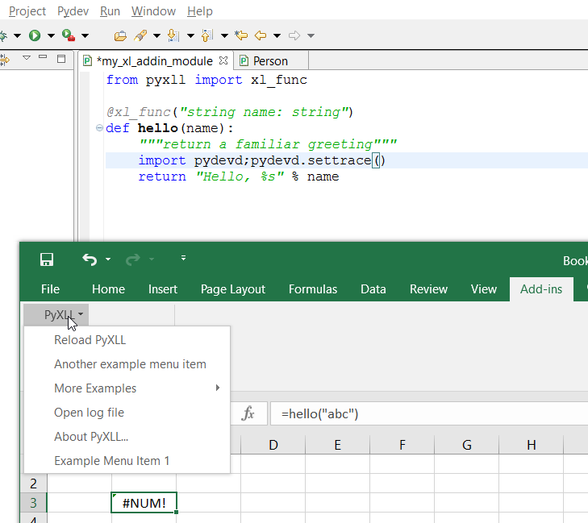Click the formula bar containing =hello("abc")
The height and width of the screenshot is (523, 588).
[x=427, y=413]
